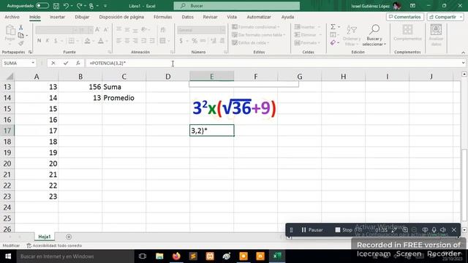The height and width of the screenshot is (263, 468).
Task: Click the recorder zoom in magnifier icon
Action: (x=405, y=230)
